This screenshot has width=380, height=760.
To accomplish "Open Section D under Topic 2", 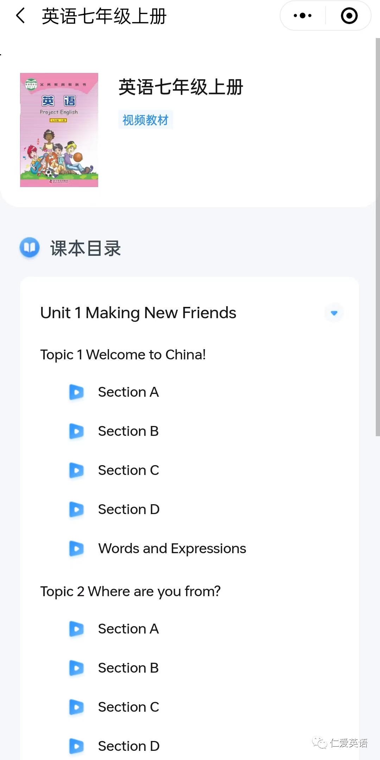I will coord(129,746).
